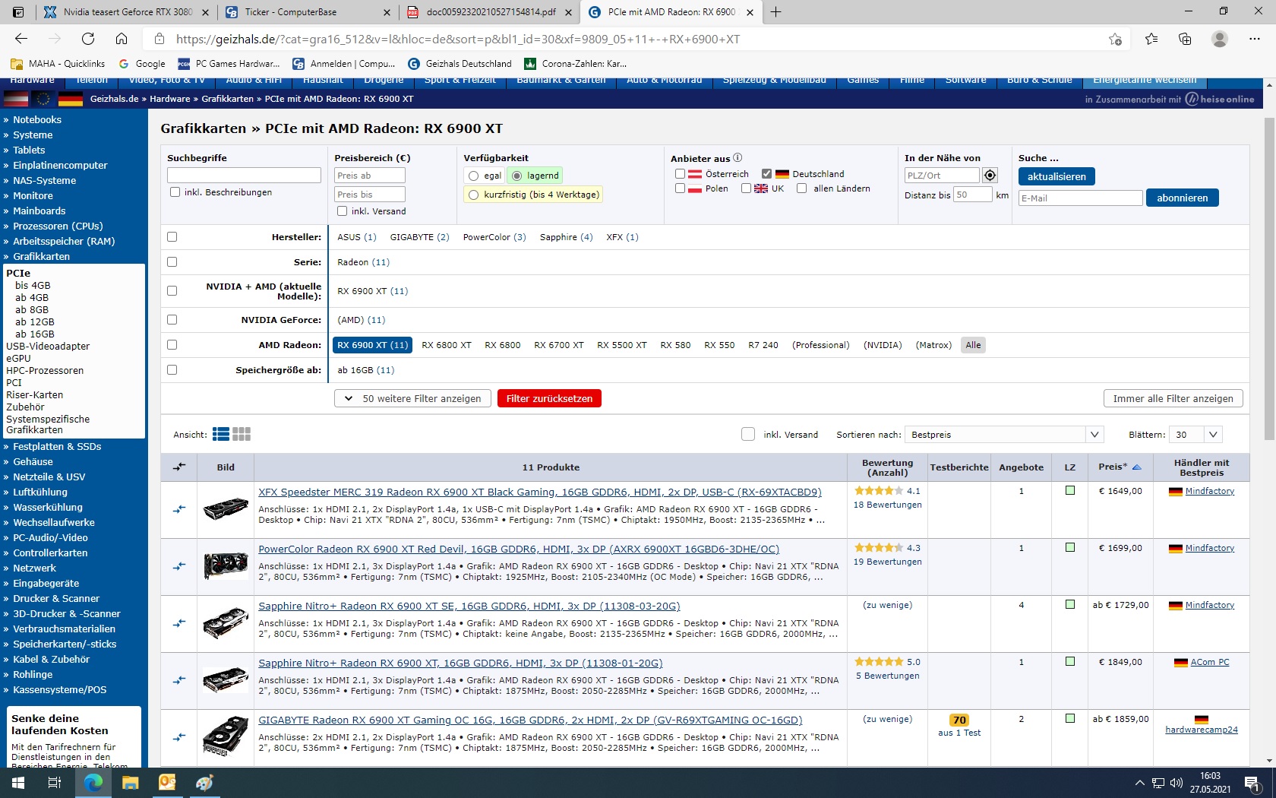Click the abonnieren button
The height and width of the screenshot is (798, 1276).
pos(1182,198)
